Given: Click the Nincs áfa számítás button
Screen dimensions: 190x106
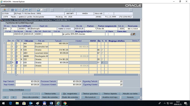Looking at the screenshot, I should pyautogui.click(x=31, y=97).
